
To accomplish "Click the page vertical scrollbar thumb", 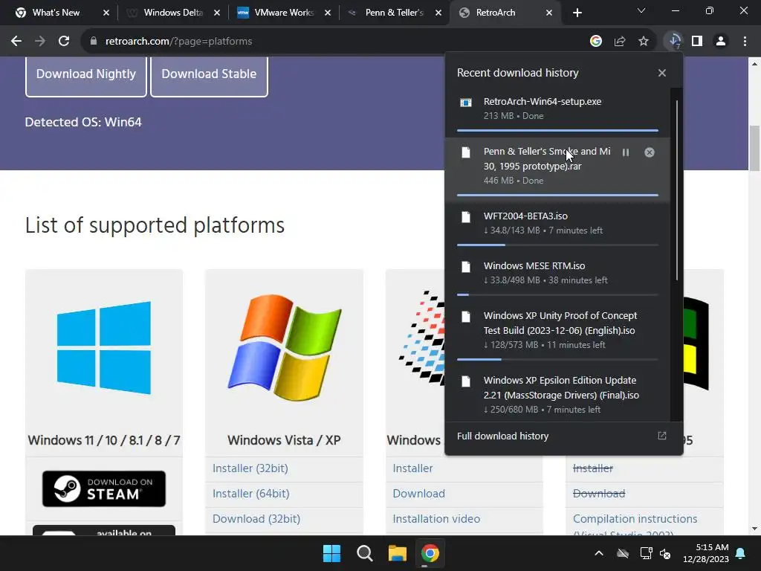I will coord(754,148).
